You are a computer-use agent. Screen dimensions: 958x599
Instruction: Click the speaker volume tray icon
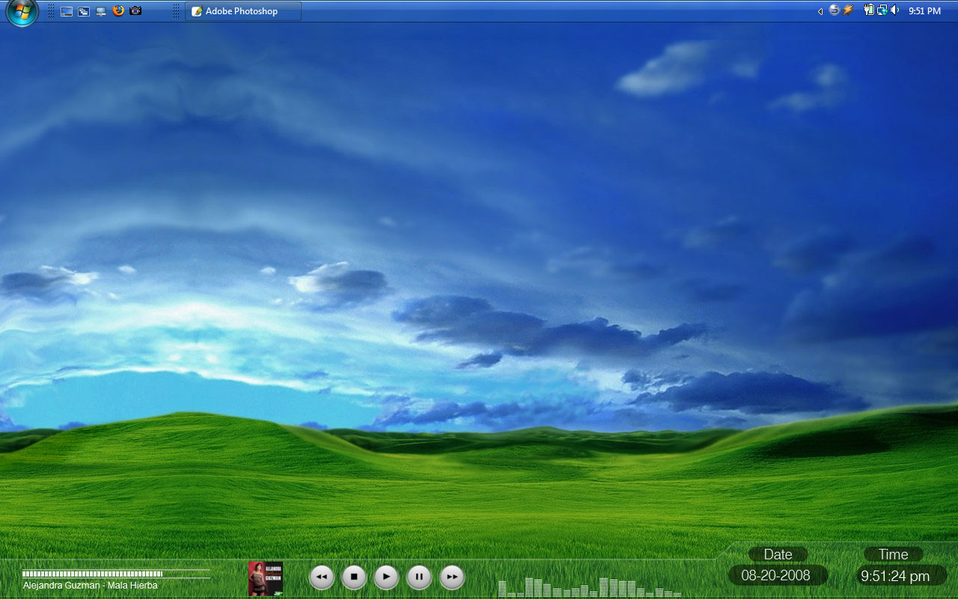point(894,10)
